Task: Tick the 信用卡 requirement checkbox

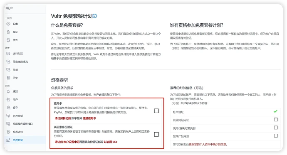Action: (x=156, y=111)
